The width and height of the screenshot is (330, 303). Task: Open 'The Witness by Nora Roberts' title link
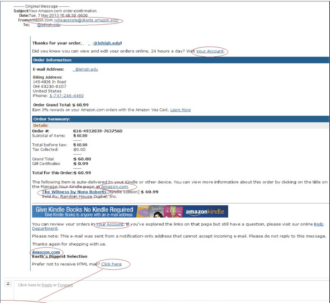pos(74,192)
